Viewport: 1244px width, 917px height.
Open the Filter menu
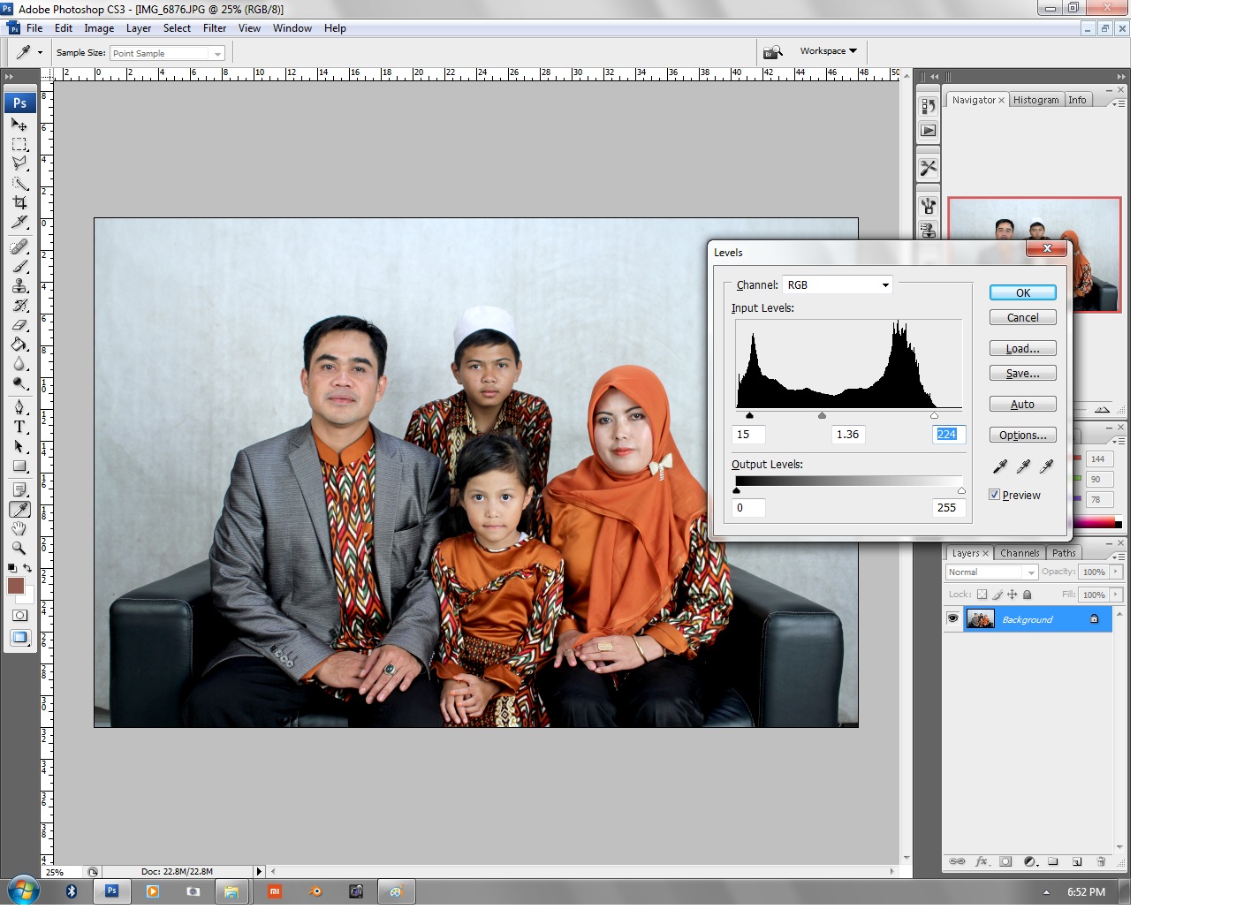click(x=214, y=27)
